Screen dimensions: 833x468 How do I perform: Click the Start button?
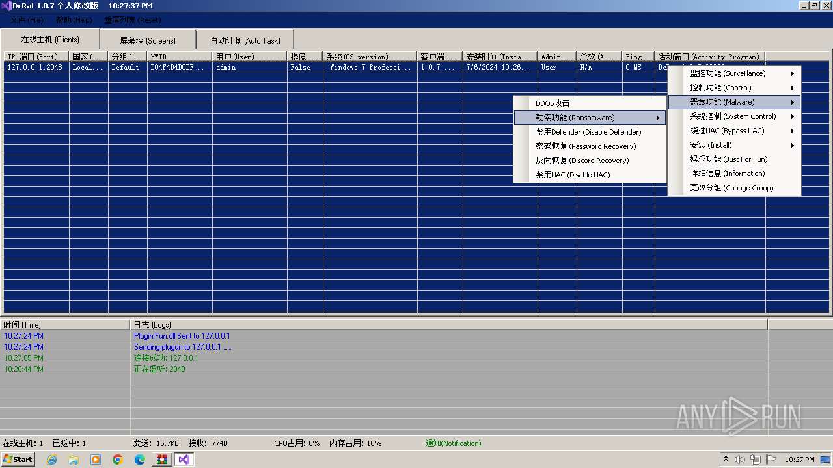coord(18,460)
